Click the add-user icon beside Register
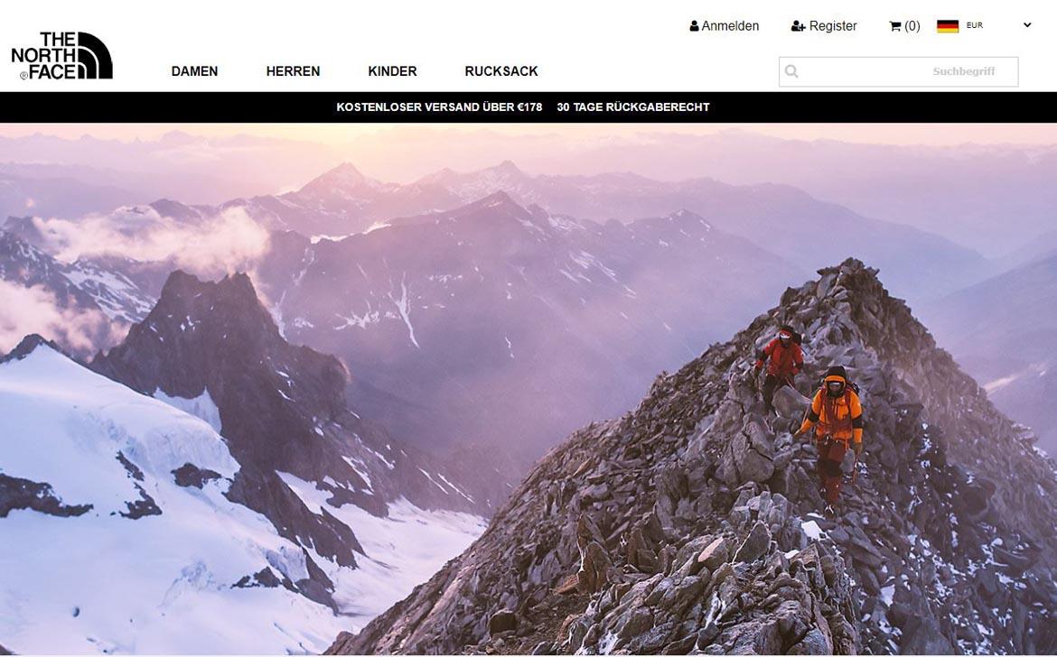This screenshot has width=1057, height=657. click(x=798, y=26)
